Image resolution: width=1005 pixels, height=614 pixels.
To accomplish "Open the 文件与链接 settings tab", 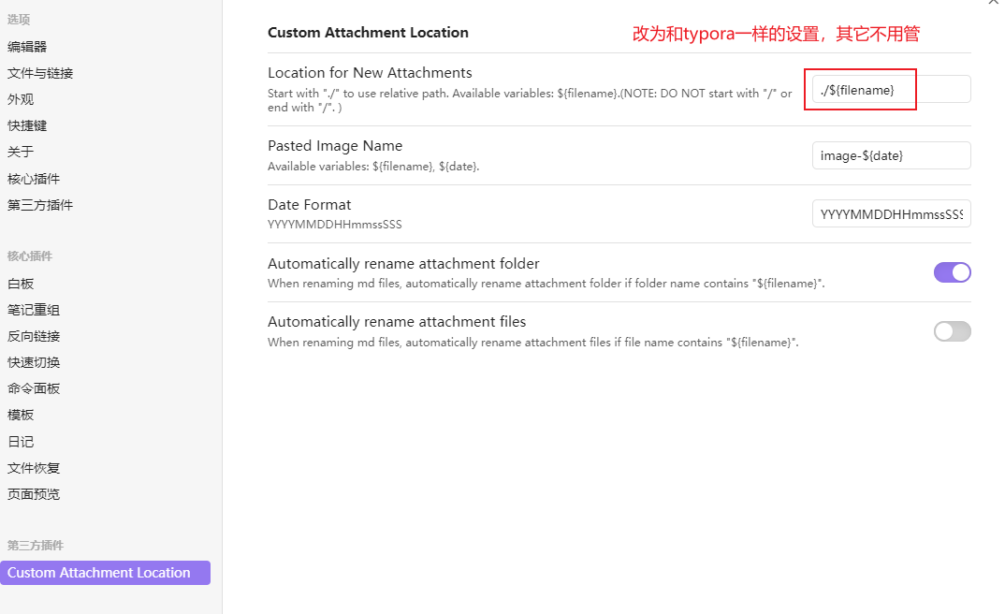I will pos(40,73).
